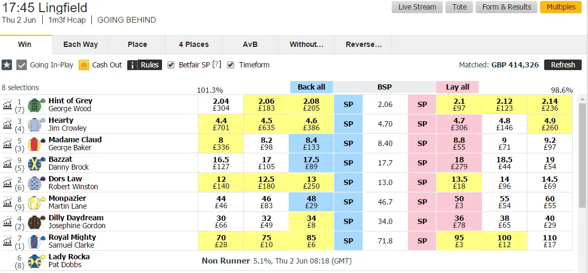
Task: Click the Going In-Play tick indicator
Action: [x=22, y=65]
